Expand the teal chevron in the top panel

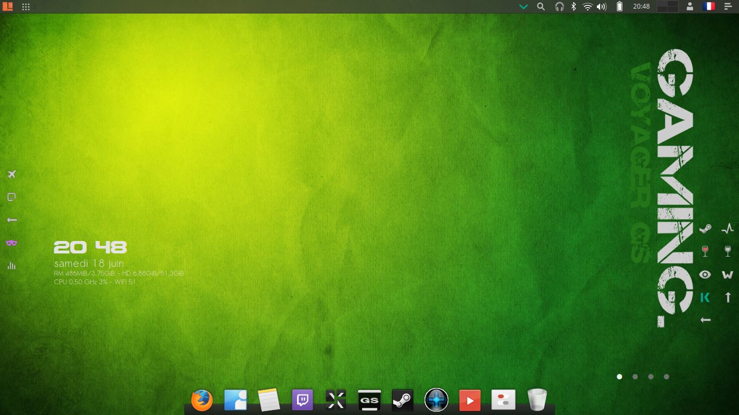pyautogui.click(x=523, y=6)
